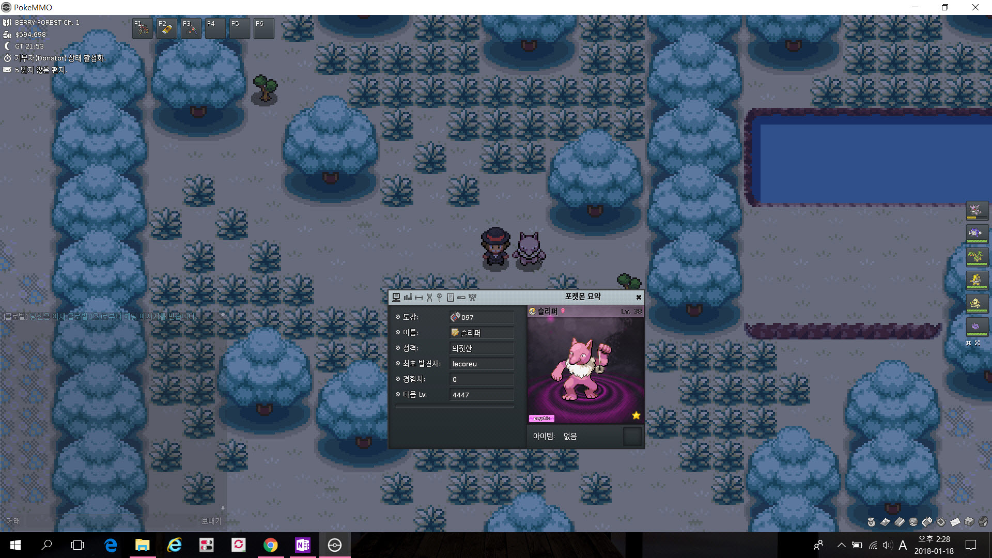Open the mail envelope in bottom menu
This screenshot has width=992, height=558.
pos(955,522)
